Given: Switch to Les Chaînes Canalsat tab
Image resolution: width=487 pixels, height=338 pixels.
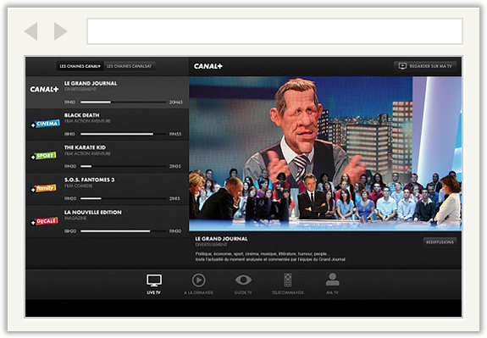Looking at the screenshot, I should pyautogui.click(x=130, y=66).
